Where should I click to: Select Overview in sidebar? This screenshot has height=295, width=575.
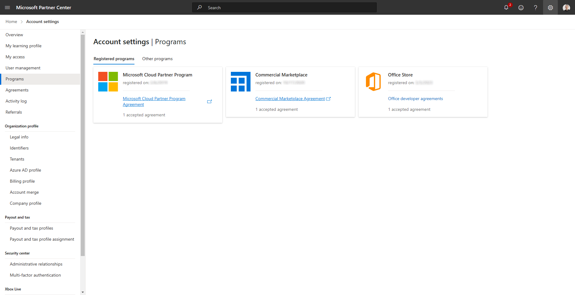pyautogui.click(x=40, y=35)
